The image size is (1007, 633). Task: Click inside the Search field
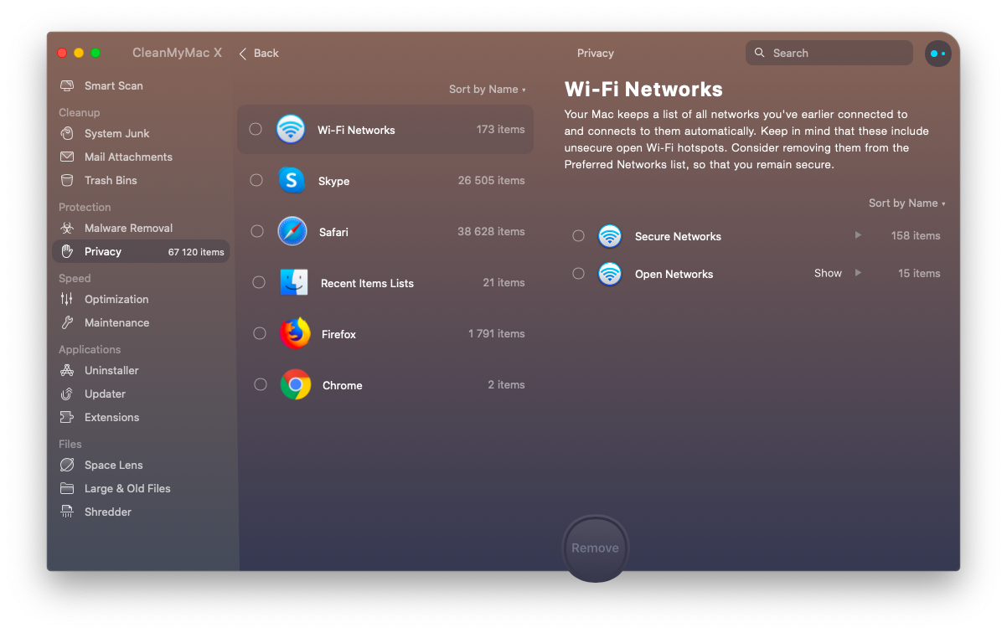829,53
